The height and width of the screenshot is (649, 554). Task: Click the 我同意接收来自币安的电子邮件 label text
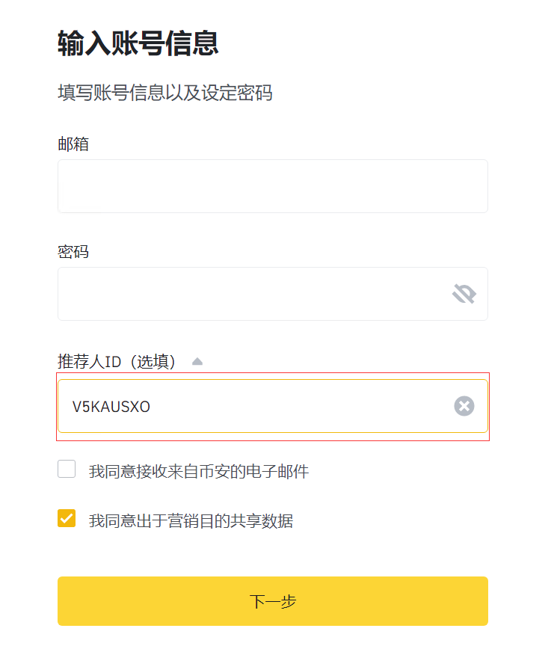click(199, 472)
